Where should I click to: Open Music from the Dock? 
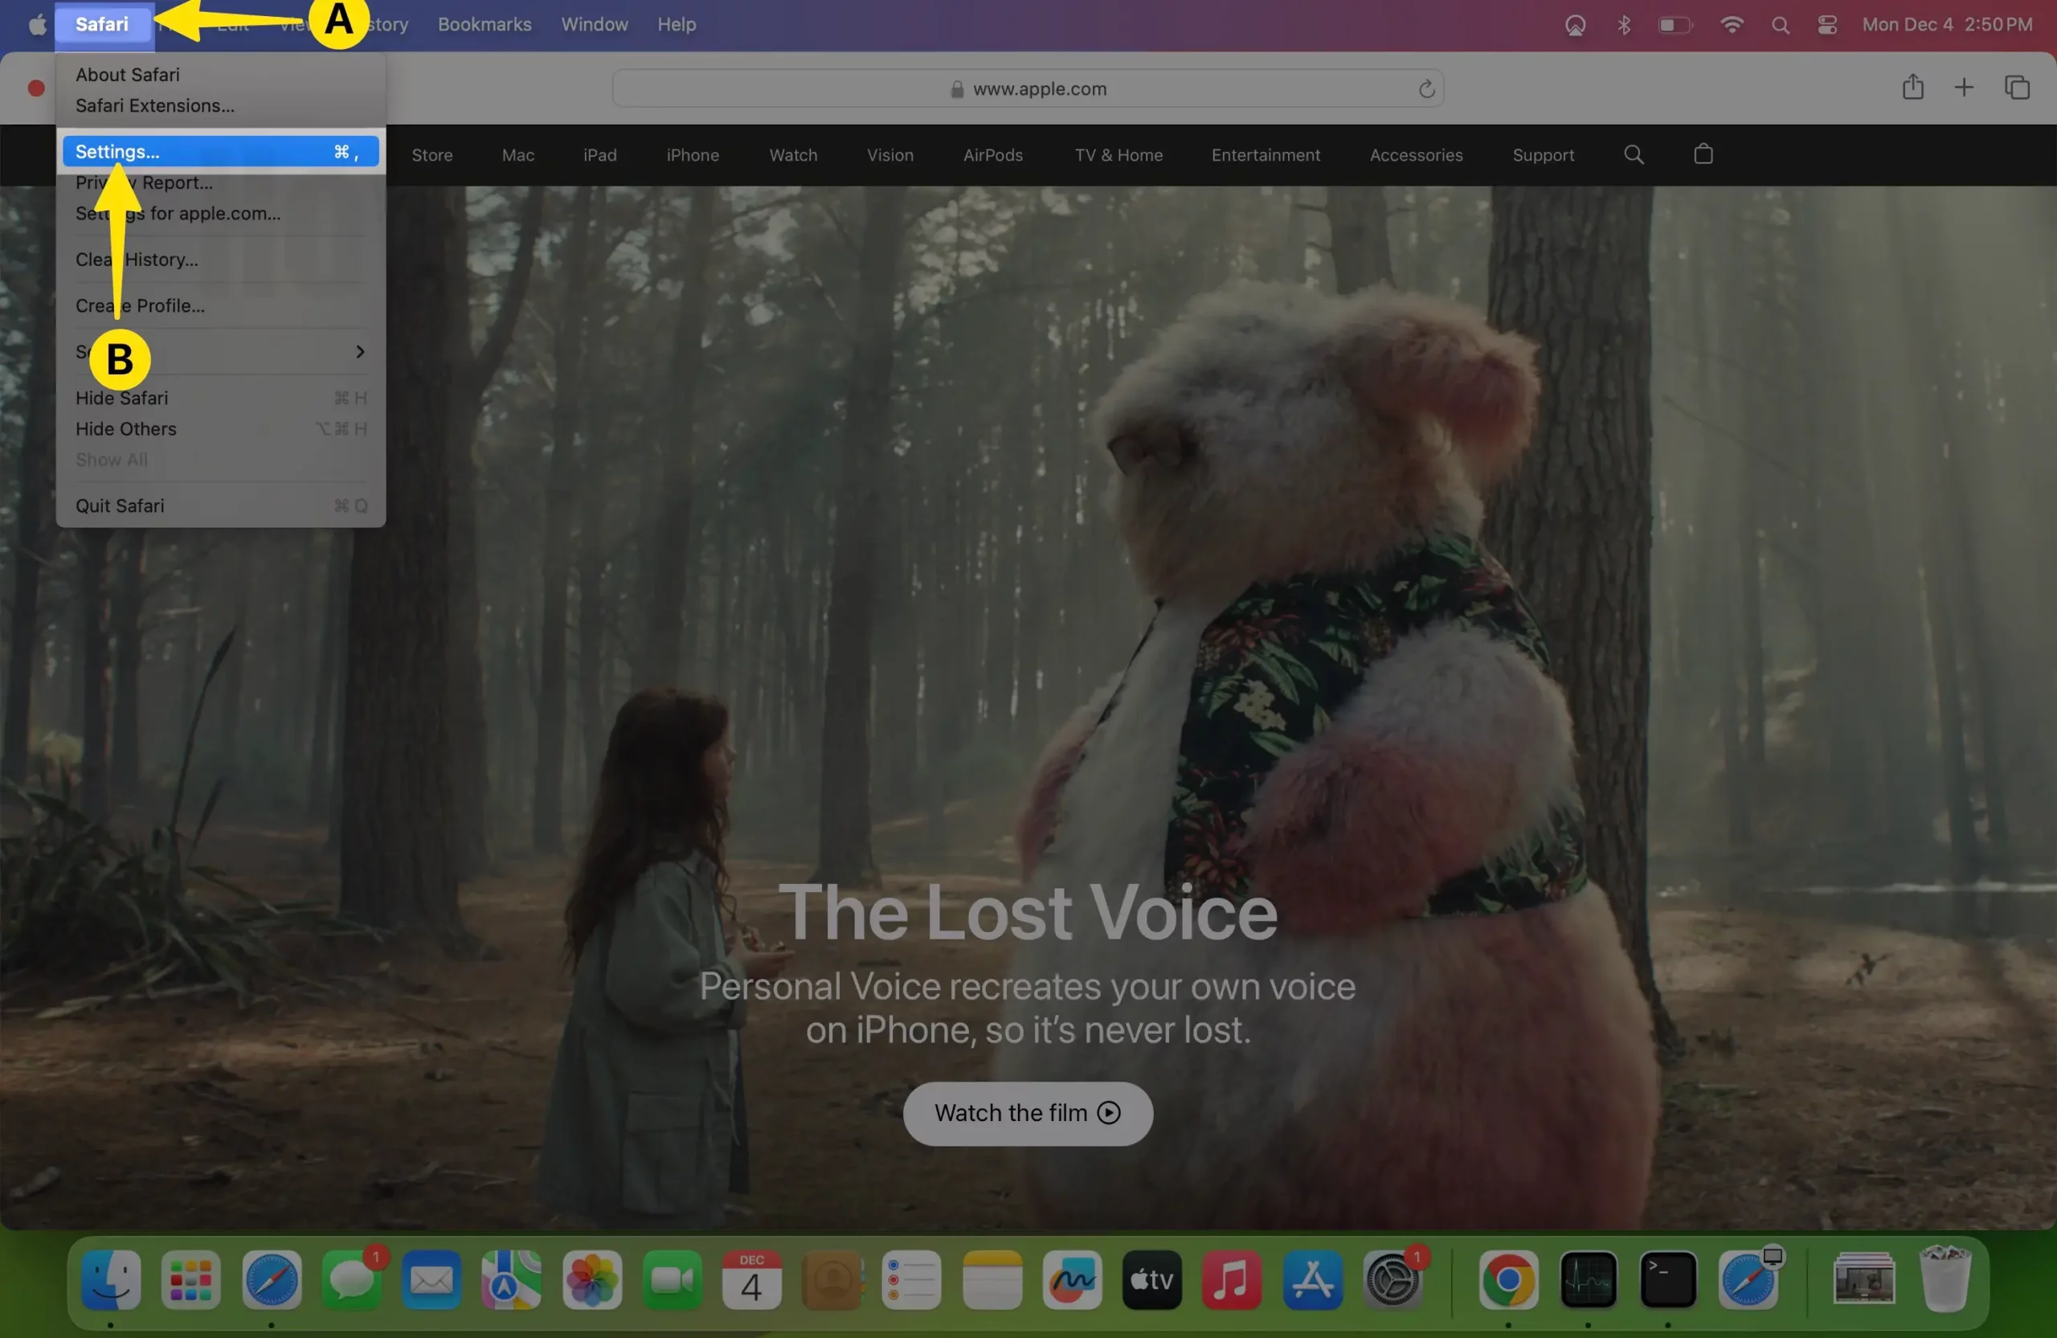tap(1233, 1280)
